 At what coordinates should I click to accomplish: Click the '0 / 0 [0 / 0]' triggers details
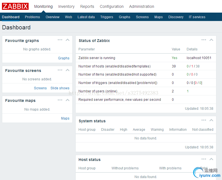(195, 83)
